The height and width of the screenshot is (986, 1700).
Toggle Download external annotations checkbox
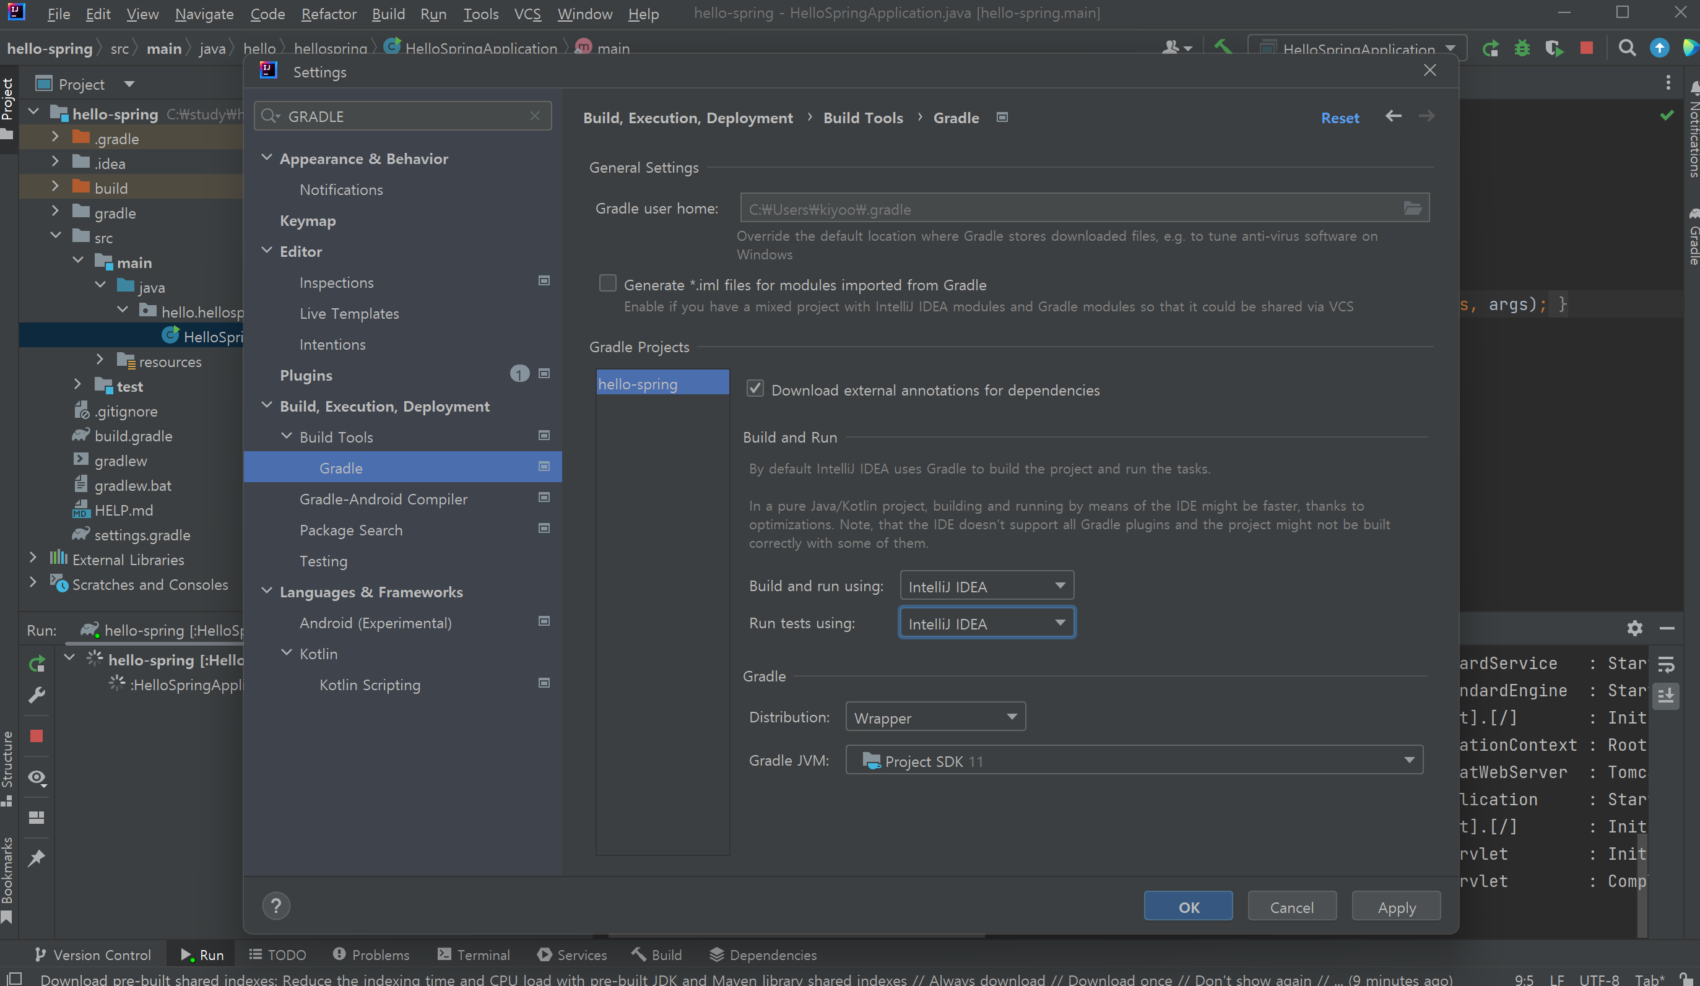(x=755, y=389)
